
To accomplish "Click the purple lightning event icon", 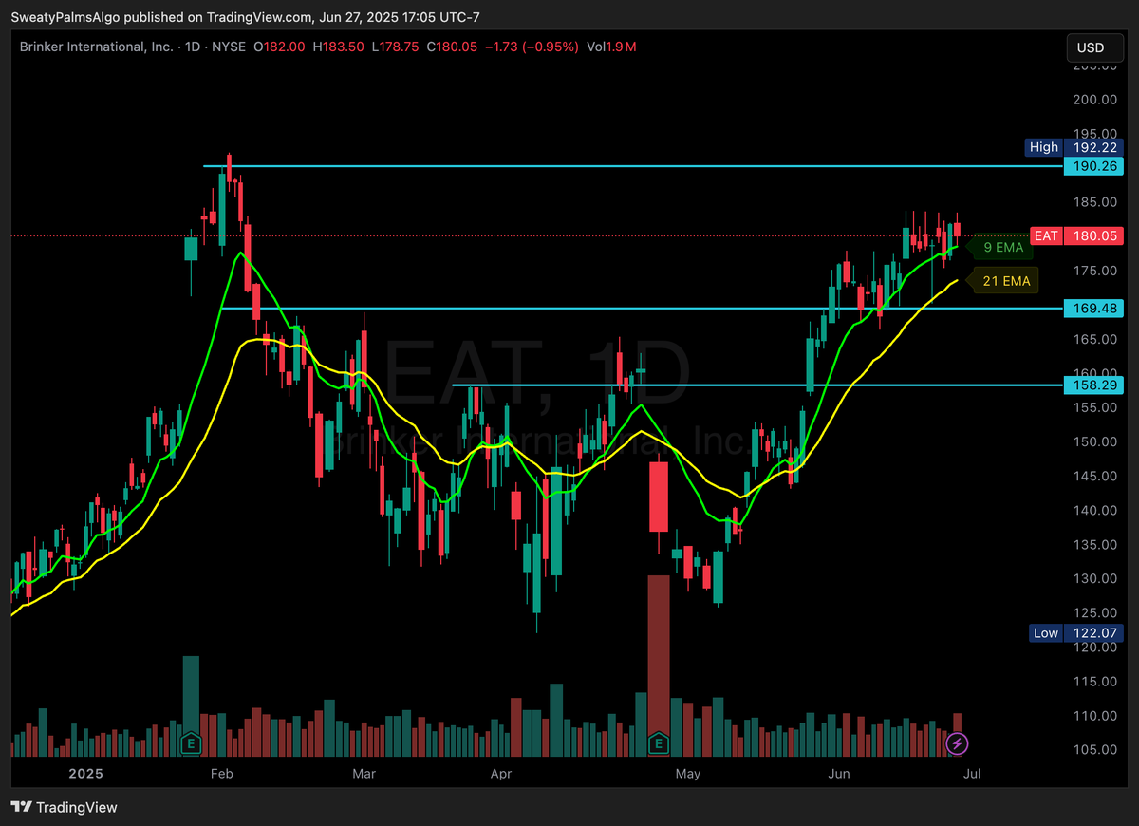I will coord(958,742).
